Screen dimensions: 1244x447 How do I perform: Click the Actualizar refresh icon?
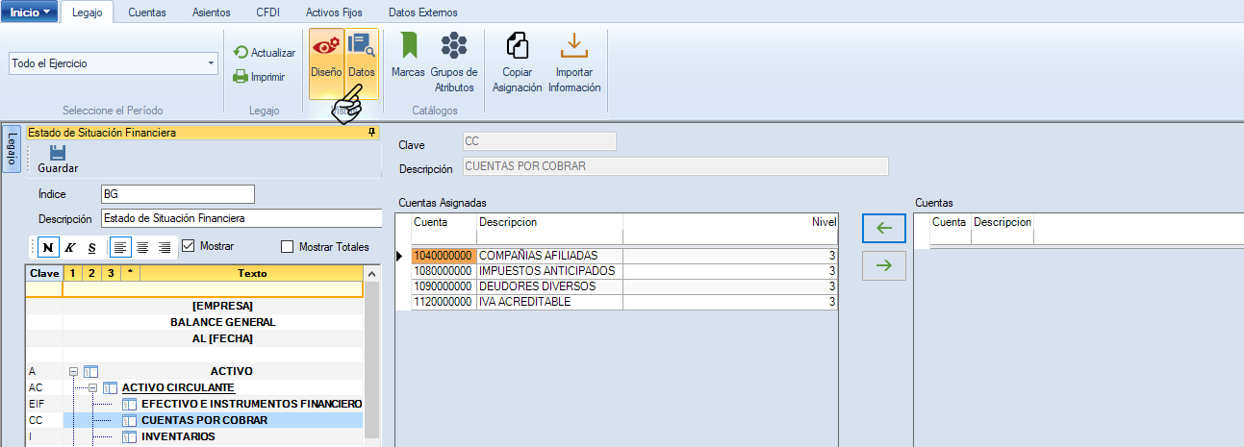coord(241,53)
